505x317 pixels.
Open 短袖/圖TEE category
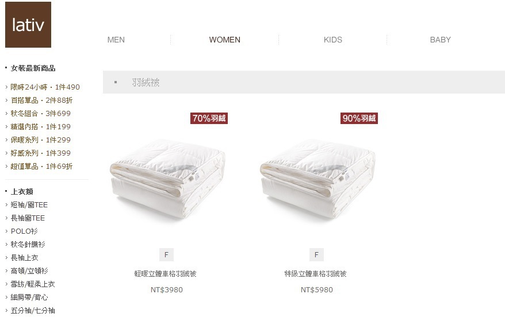[x=29, y=205]
